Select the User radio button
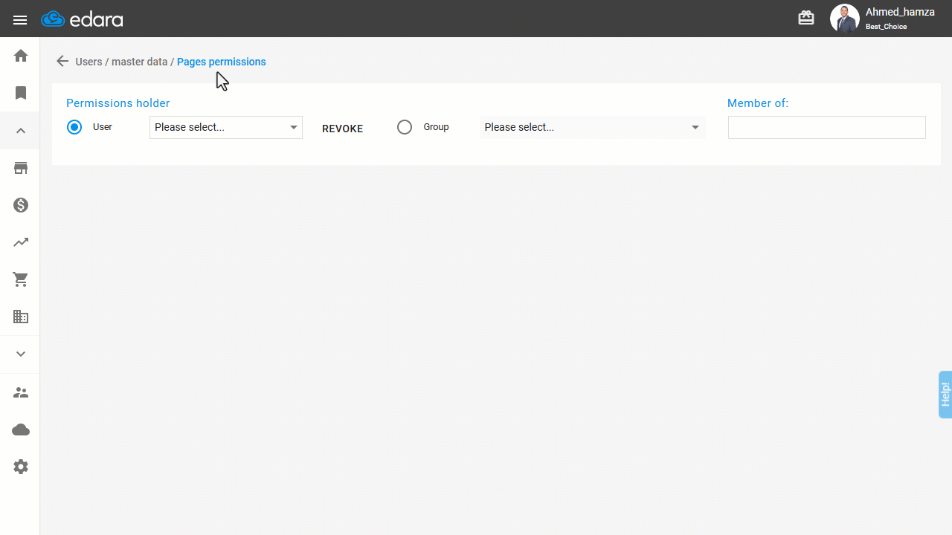Screen dimensions: 952x535 pyautogui.click(x=74, y=127)
